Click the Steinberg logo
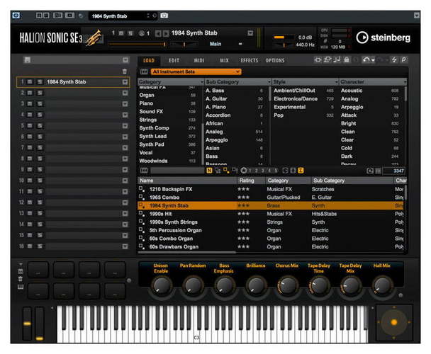The height and width of the screenshot is (354, 431). 384,38
